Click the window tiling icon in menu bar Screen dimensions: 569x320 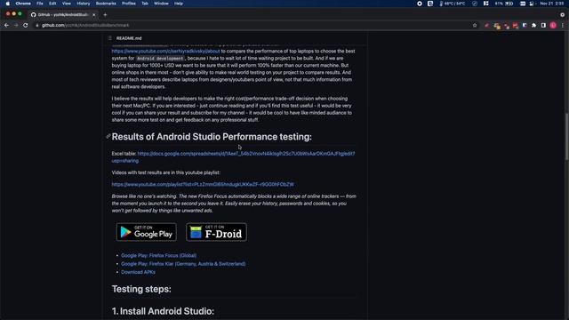(486, 4)
